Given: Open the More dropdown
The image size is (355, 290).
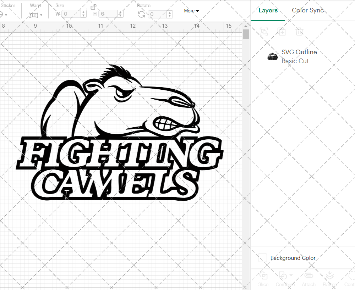Looking at the screenshot, I should click(191, 11).
